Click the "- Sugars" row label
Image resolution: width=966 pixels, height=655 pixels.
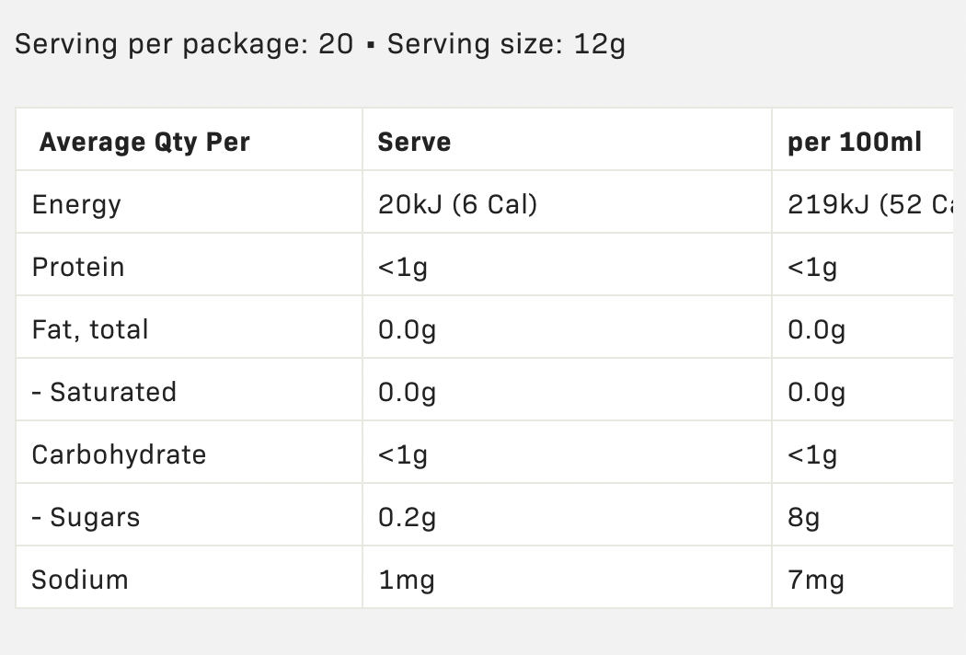(86, 517)
